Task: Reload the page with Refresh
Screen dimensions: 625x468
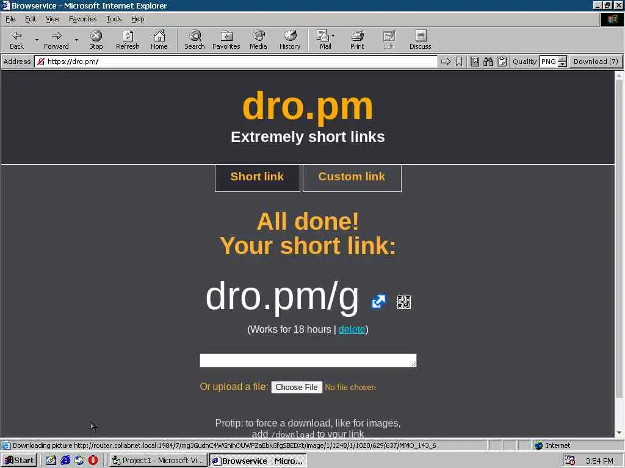Action: pos(128,40)
